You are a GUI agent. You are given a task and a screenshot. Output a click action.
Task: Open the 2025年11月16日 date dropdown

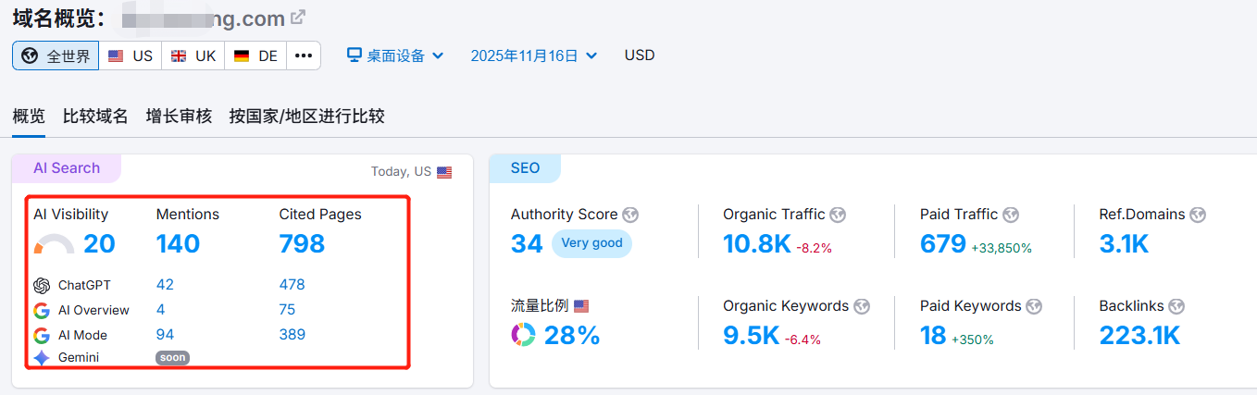coord(533,56)
